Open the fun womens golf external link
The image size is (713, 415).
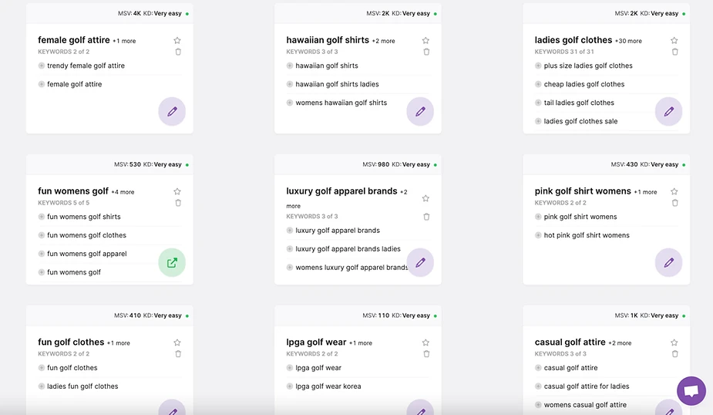(172, 262)
